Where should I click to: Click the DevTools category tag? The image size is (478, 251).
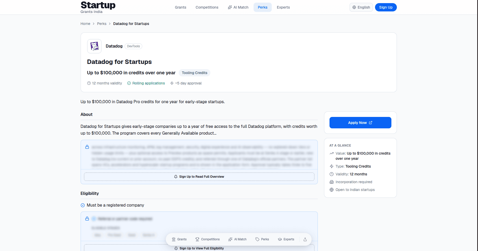click(x=133, y=46)
